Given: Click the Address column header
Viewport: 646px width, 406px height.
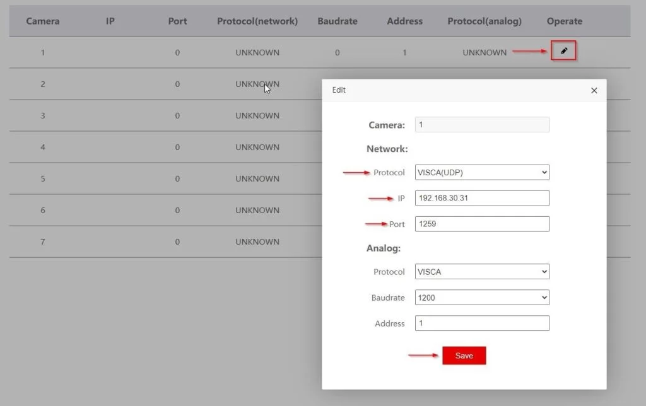Looking at the screenshot, I should (x=404, y=21).
